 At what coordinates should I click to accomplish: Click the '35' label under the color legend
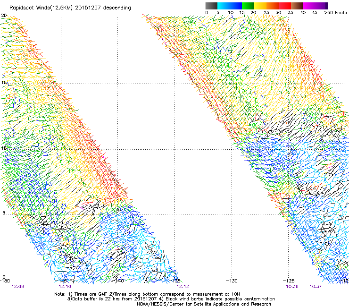tap(291, 13)
